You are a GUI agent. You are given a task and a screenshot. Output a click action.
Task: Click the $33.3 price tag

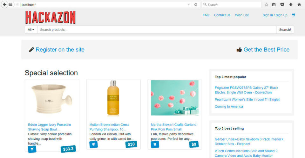(68, 149)
